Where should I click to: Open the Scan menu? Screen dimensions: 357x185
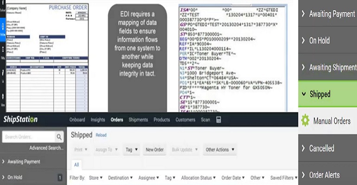click(205, 120)
